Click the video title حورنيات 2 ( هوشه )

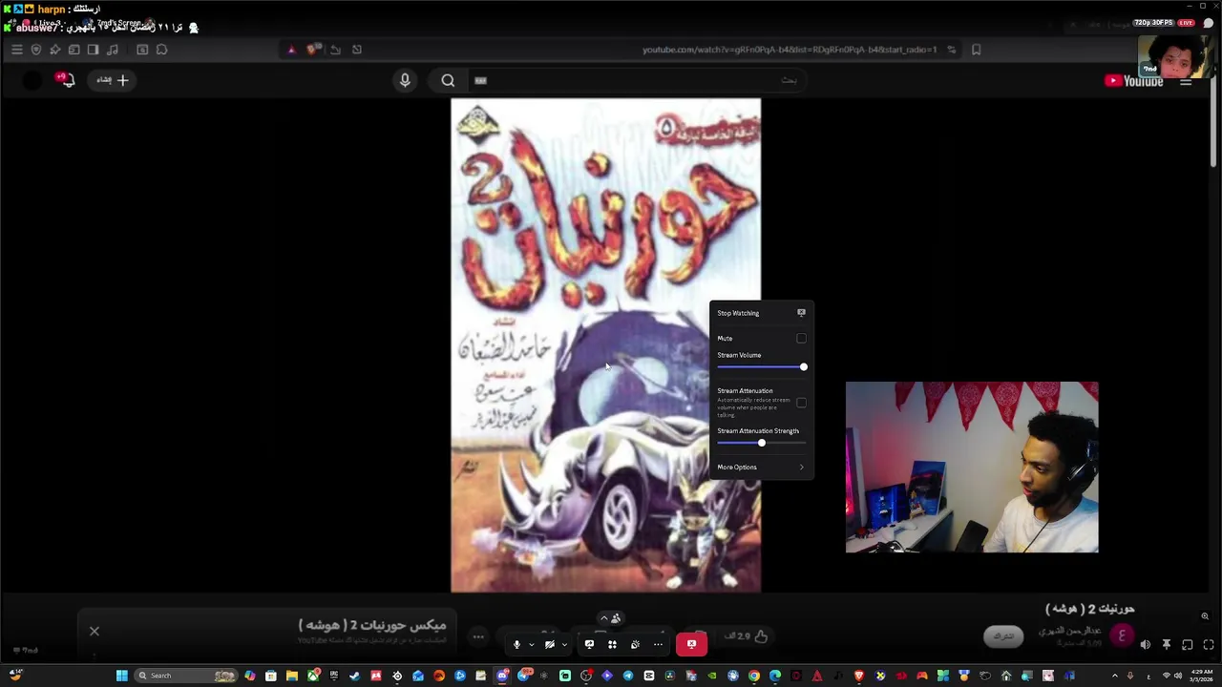coord(1090,609)
